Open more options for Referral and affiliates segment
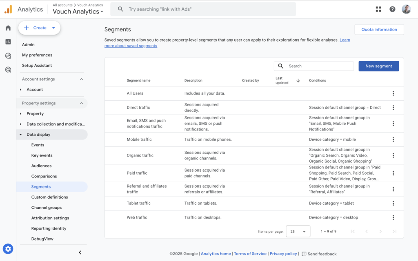418x261 pixels. click(393, 189)
